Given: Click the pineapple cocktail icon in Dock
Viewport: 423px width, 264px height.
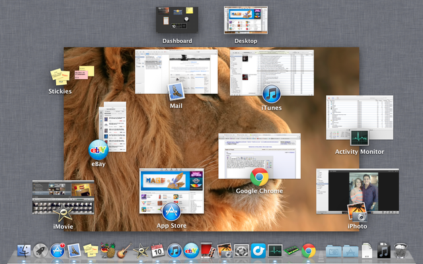Looking at the screenshot, I should point(108,251).
